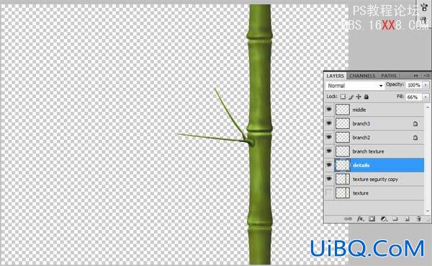Viewport: 432px width, 266px height.
Task: Select the branch3 layer name
Action: [x=361, y=123]
